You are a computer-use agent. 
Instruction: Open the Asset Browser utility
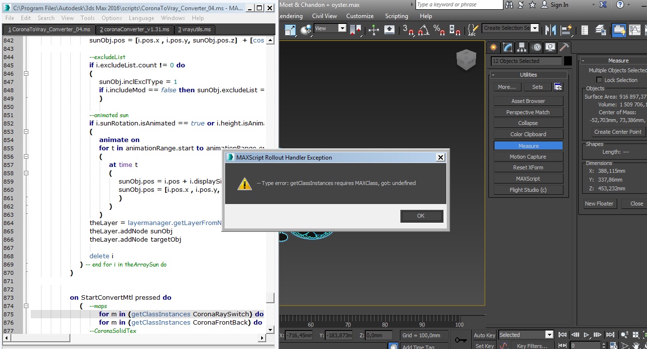tap(528, 101)
